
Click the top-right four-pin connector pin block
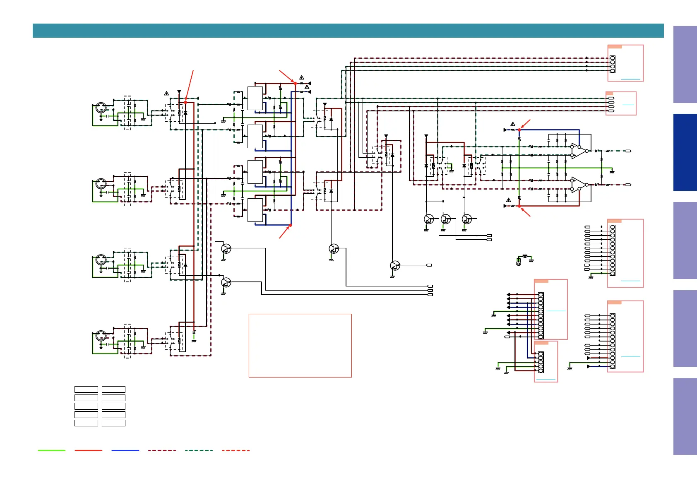613,65
